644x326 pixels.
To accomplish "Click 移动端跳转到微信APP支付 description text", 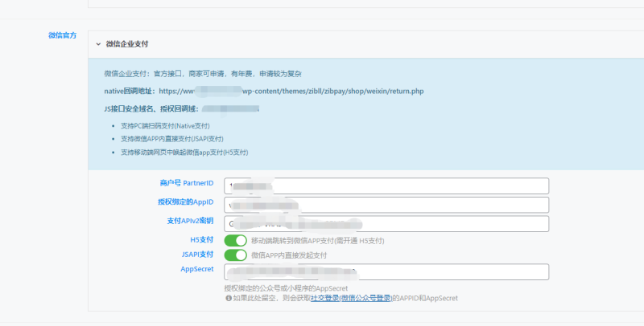I will coord(318,241).
